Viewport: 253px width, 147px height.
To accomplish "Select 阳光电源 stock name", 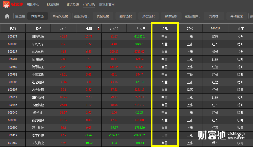I will [38, 36].
